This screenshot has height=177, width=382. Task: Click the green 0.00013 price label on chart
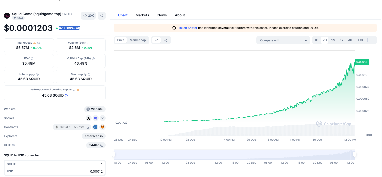362,62
